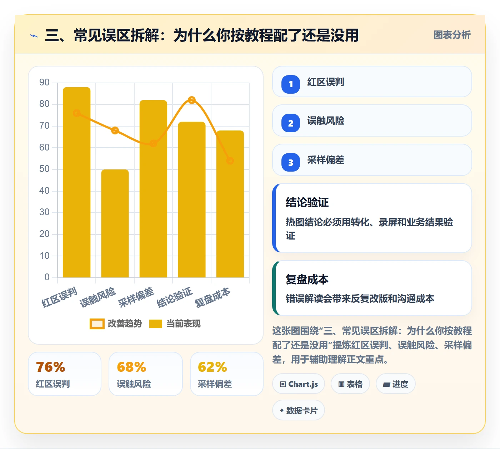Click the 90 y-axis value

(x=44, y=83)
